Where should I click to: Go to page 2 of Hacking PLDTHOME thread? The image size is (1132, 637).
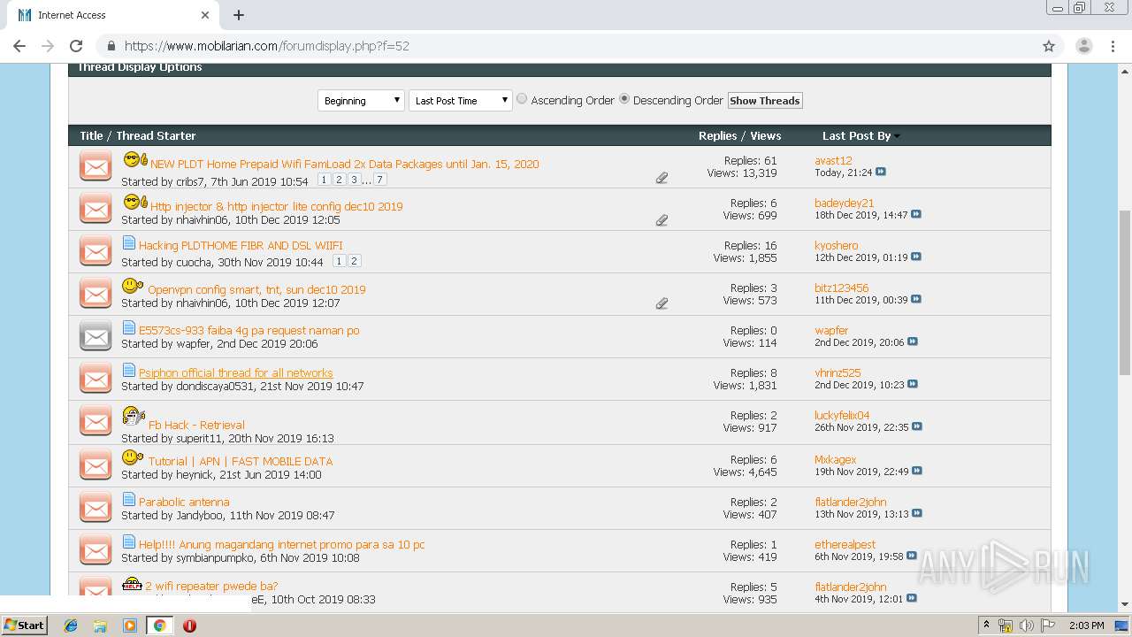[x=354, y=261]
